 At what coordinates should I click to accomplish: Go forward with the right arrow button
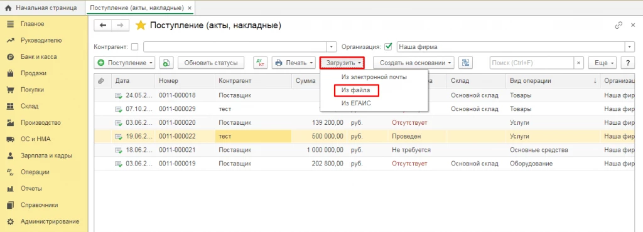120,25
